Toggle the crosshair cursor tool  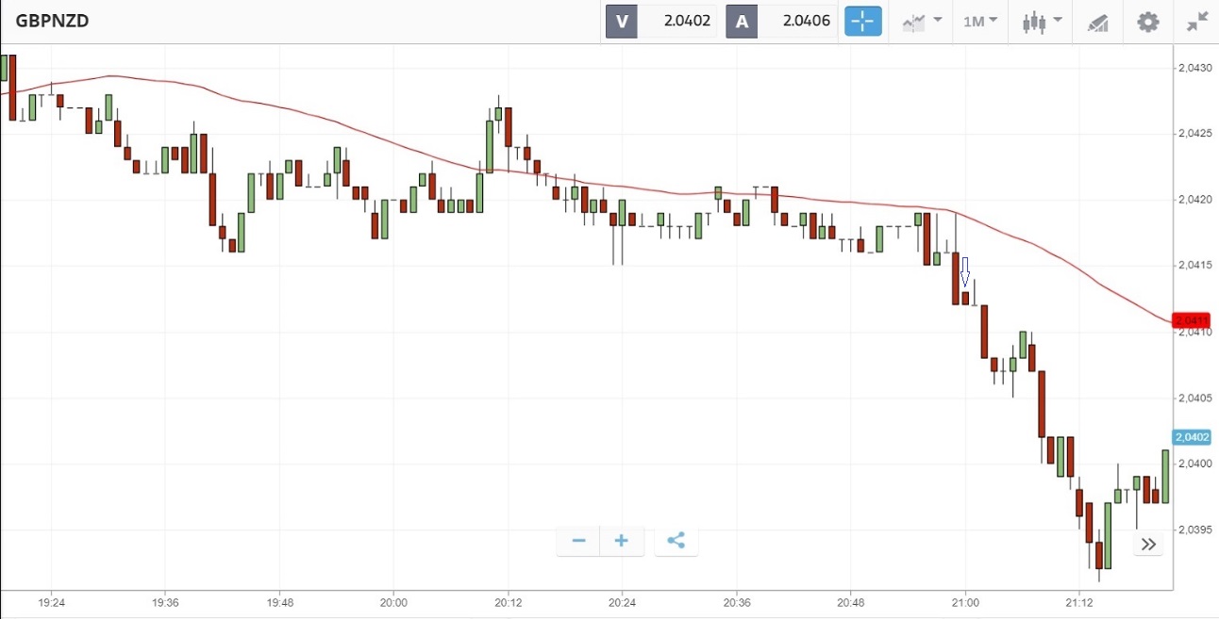coord(862,21)
